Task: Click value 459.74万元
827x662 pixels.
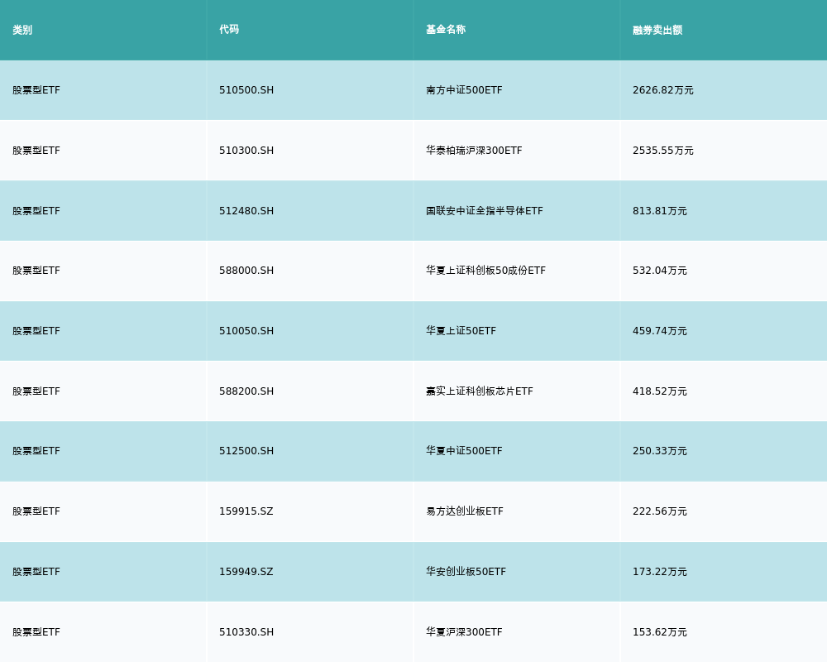Action: pos(660,331)
